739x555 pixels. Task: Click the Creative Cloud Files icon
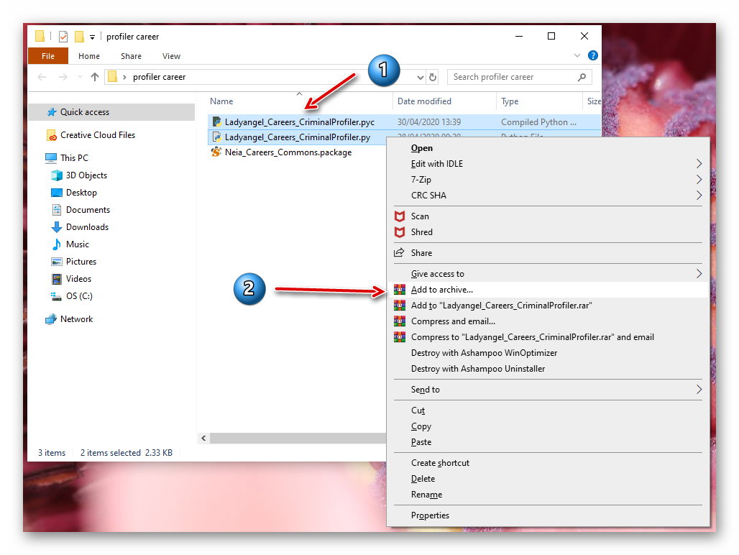pos(51,135)
